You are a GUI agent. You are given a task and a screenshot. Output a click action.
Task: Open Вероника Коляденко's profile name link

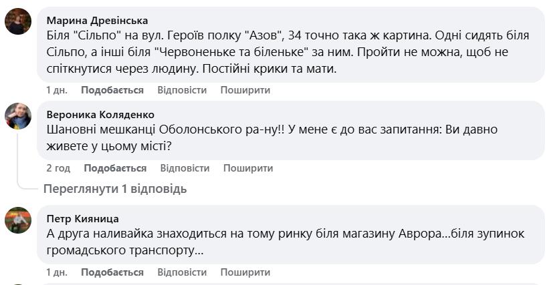[100, 115]
